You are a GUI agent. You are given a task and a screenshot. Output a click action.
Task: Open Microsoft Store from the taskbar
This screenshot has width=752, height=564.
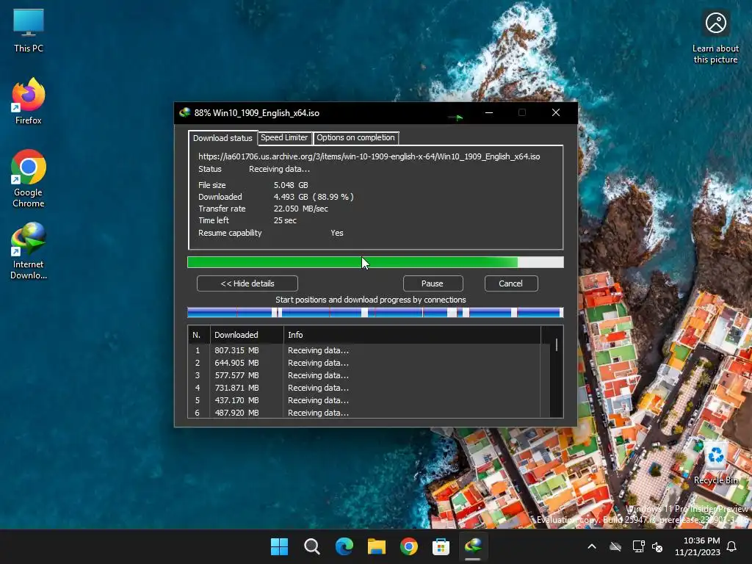[x=441, y=546]
